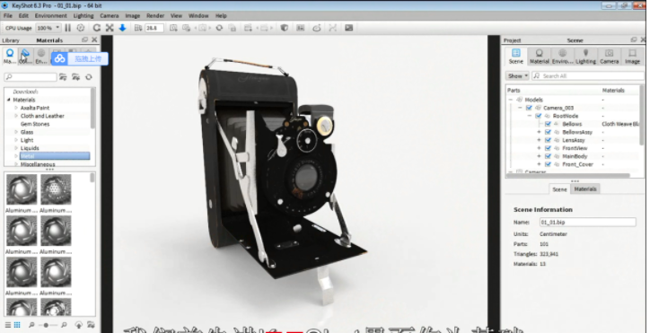Click the scene Name input field

tap(587, 223)
